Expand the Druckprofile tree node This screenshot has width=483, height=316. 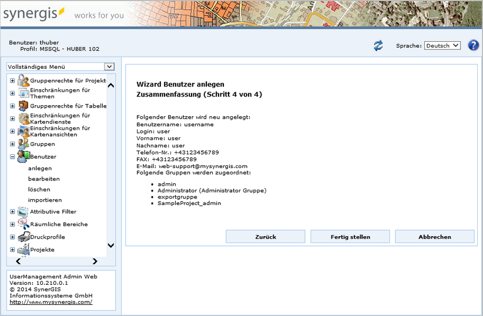(x=12, y=237)
